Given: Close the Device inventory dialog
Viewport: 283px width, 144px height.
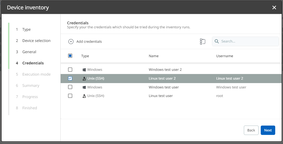Looking at the screenshot, I should 274,7.
